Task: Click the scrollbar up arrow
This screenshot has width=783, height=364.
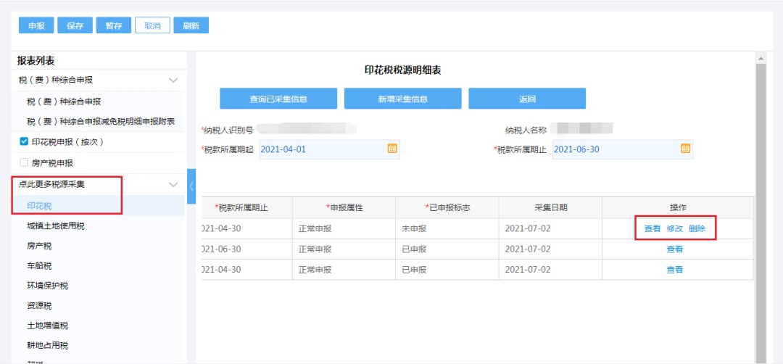Action: [x=761, y=58]
